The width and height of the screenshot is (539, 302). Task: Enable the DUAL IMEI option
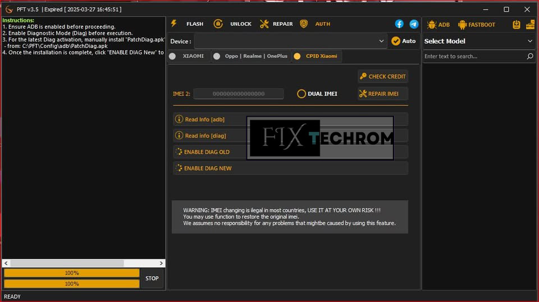pos(317,93)
